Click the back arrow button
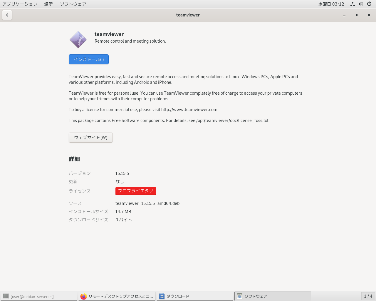Viewport: 376px width, 301px height. 7,15
